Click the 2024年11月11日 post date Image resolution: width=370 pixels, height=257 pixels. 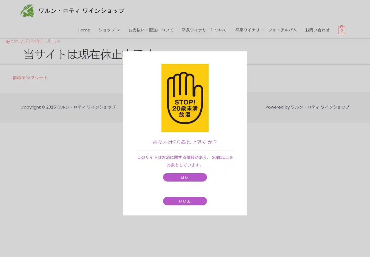pos(42,42)
